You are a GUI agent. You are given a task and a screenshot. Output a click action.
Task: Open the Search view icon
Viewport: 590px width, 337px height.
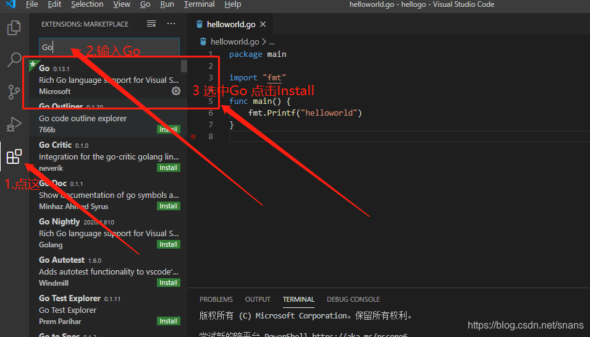pyautogui.click(x=14, y=60)
